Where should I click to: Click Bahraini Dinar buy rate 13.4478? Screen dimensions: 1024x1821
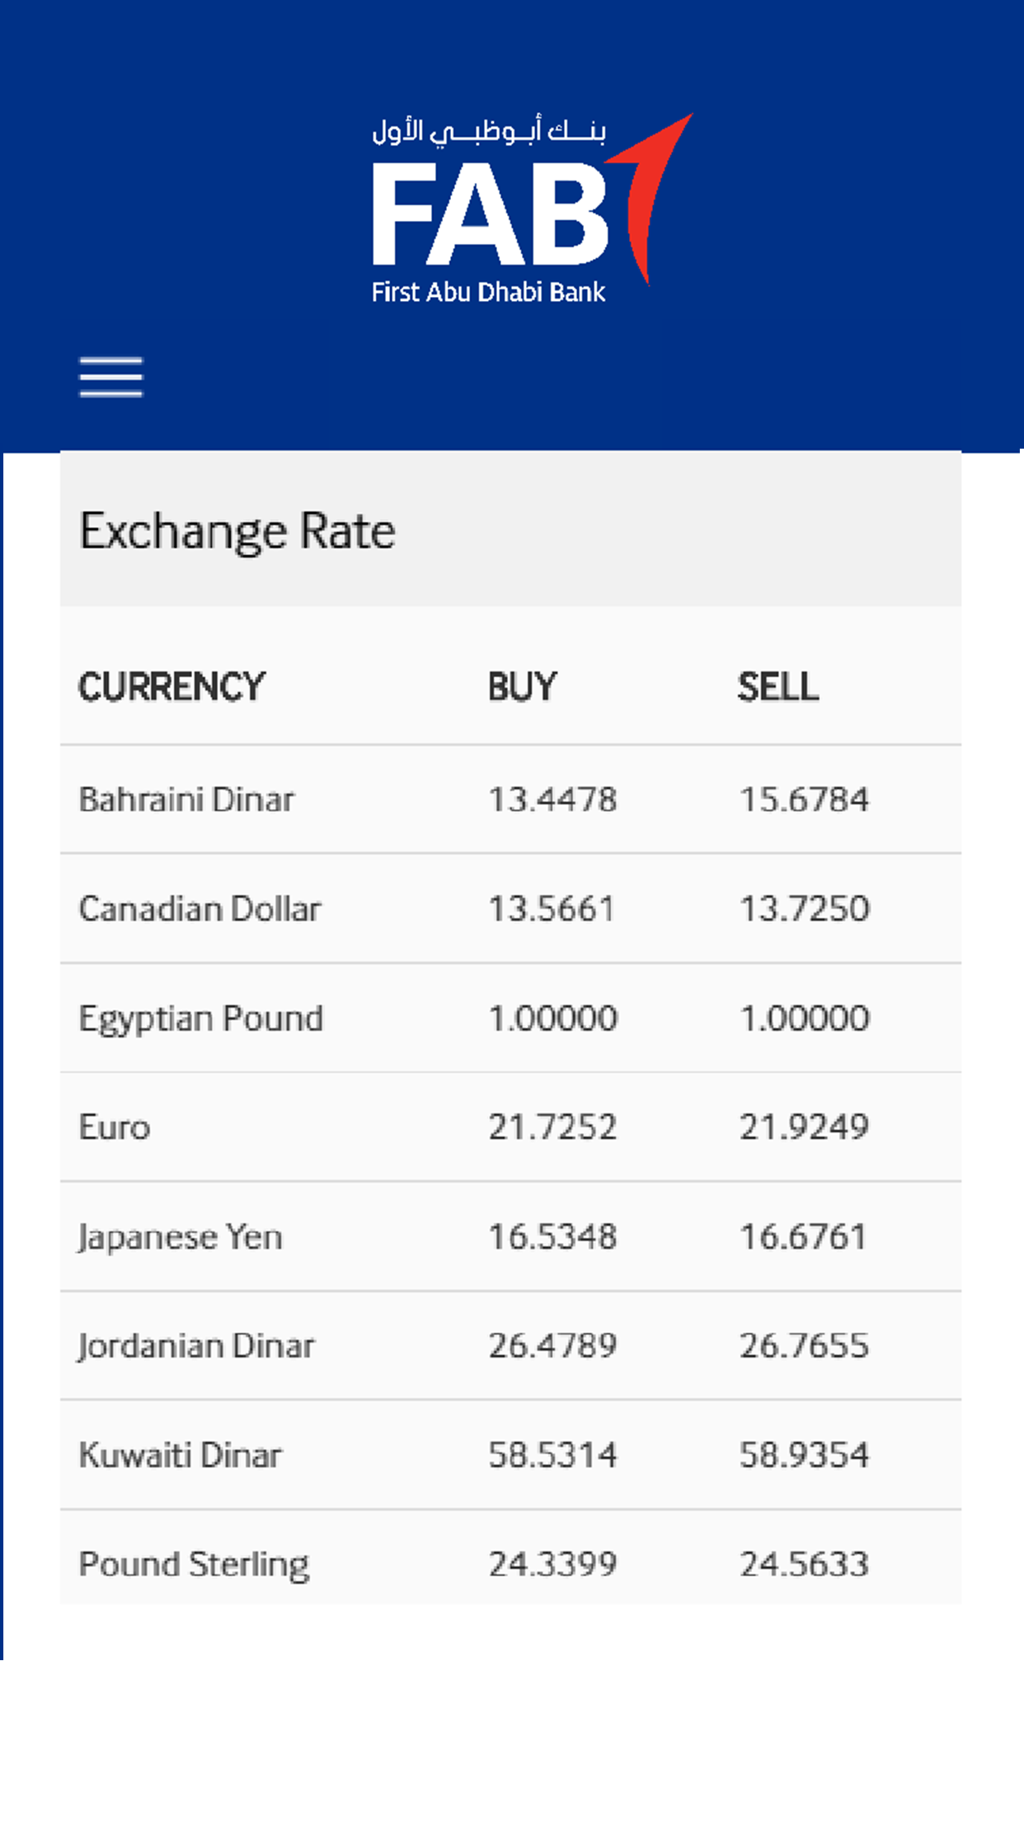click(x=552, y=799)
